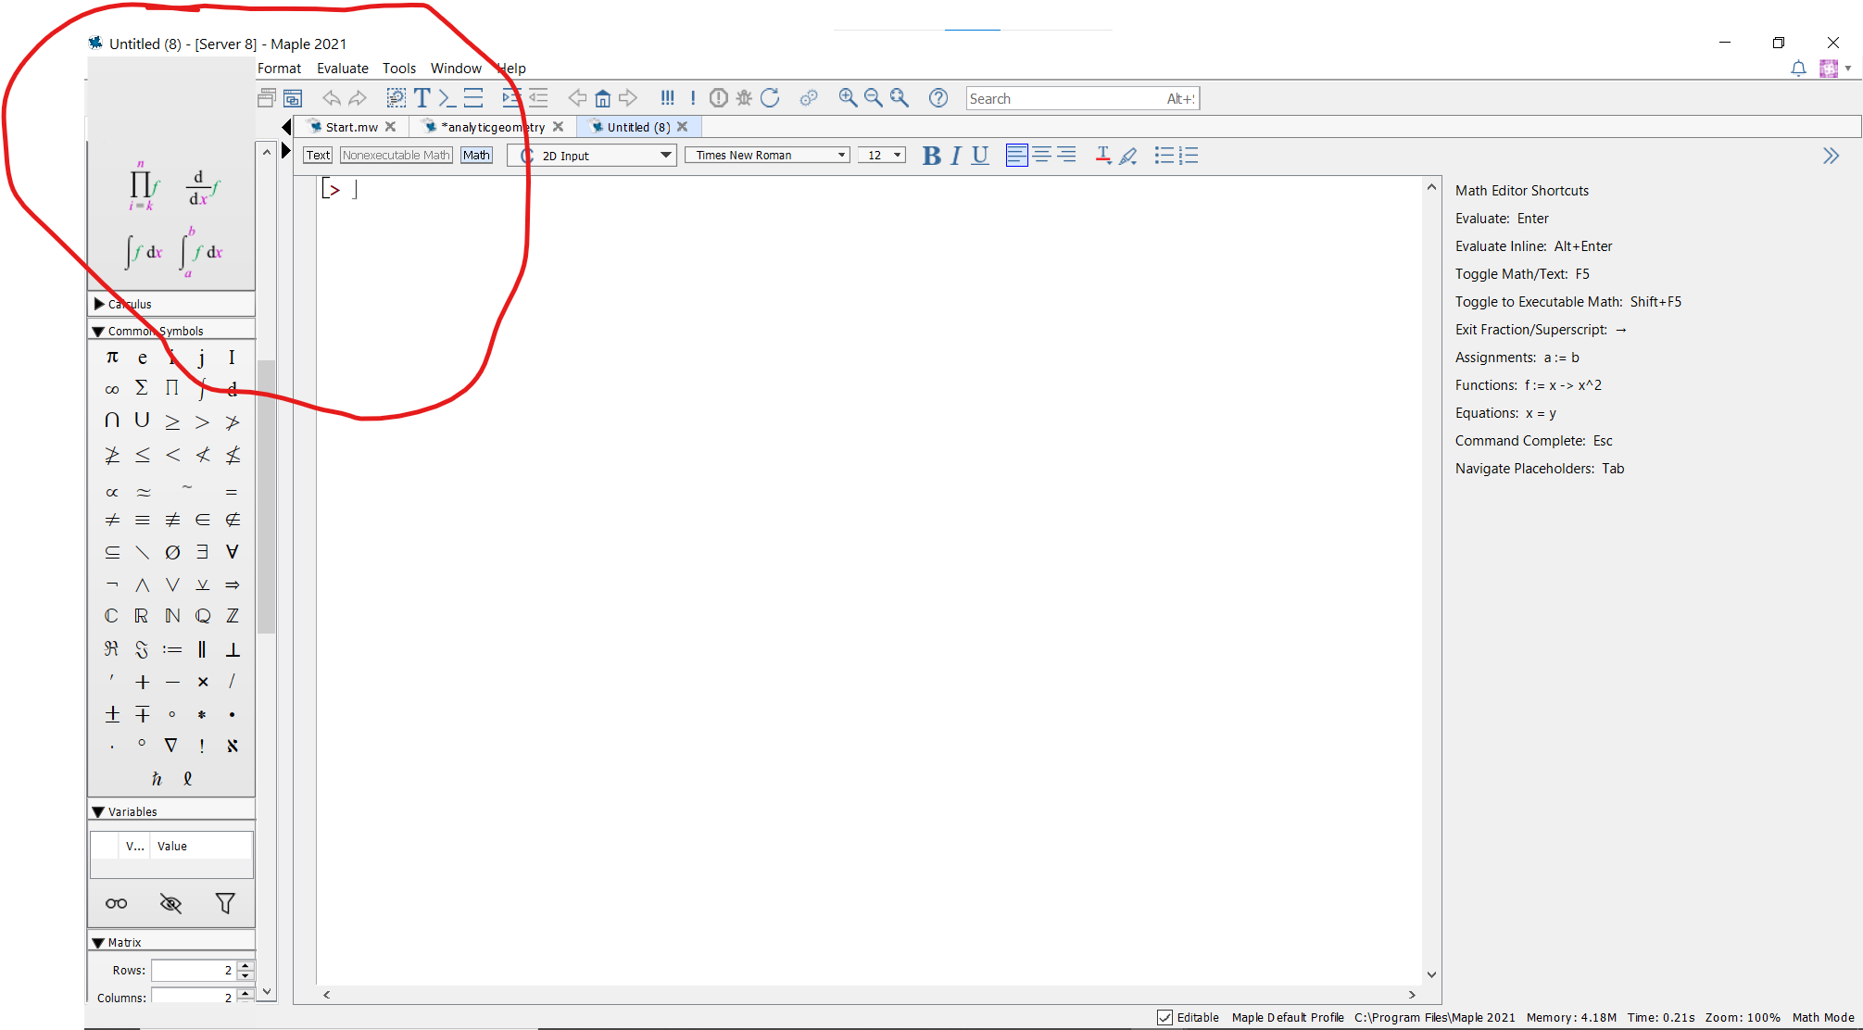1863x1030 pixels.
Task: Insert the product template from palette
Action: click(143, 186)
